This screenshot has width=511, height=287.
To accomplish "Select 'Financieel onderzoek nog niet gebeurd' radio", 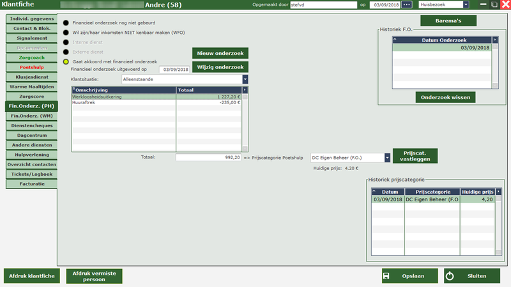I will tap(66, 23).
